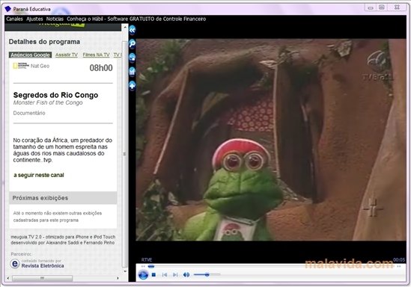The height and width of the screenshot is (287, 411).
Task: Click rewind arrows left of seek bar
Action: 143,266
